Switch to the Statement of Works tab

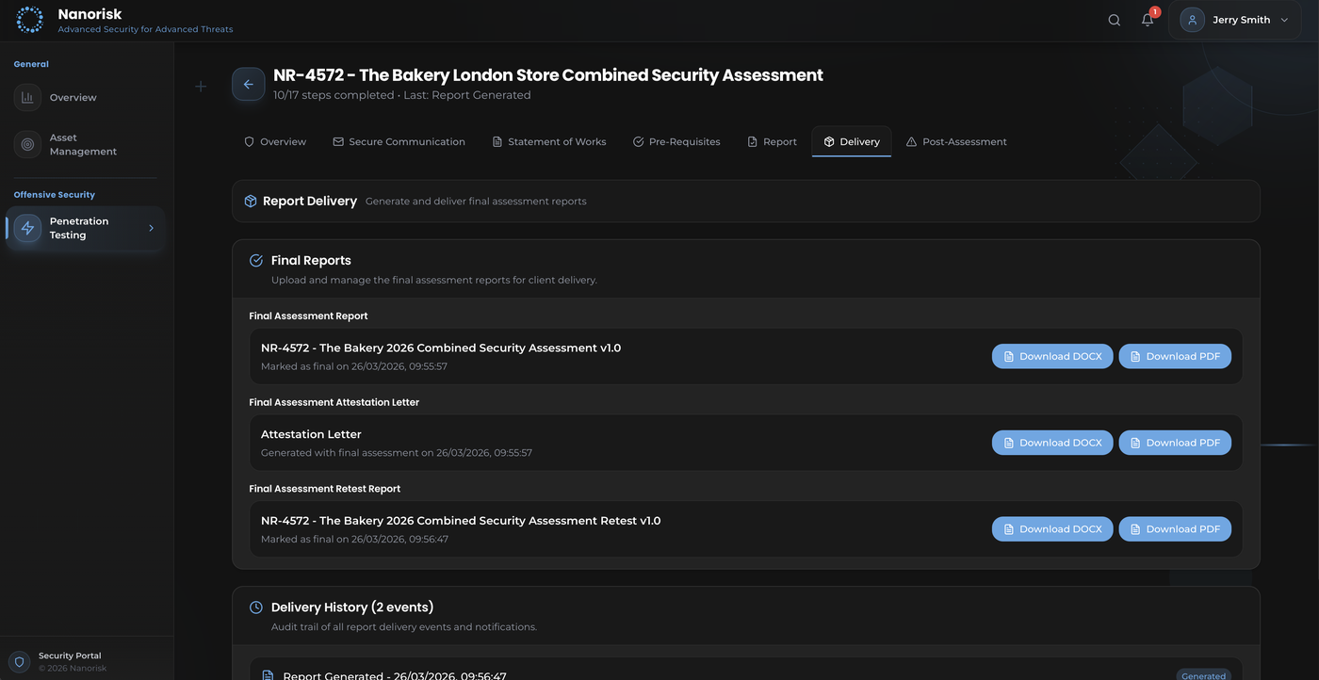tap(549, 142)
